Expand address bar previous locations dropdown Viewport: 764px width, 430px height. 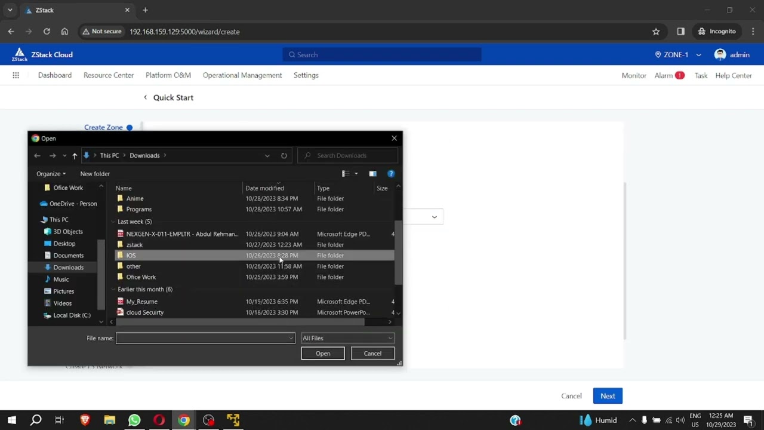267,155
